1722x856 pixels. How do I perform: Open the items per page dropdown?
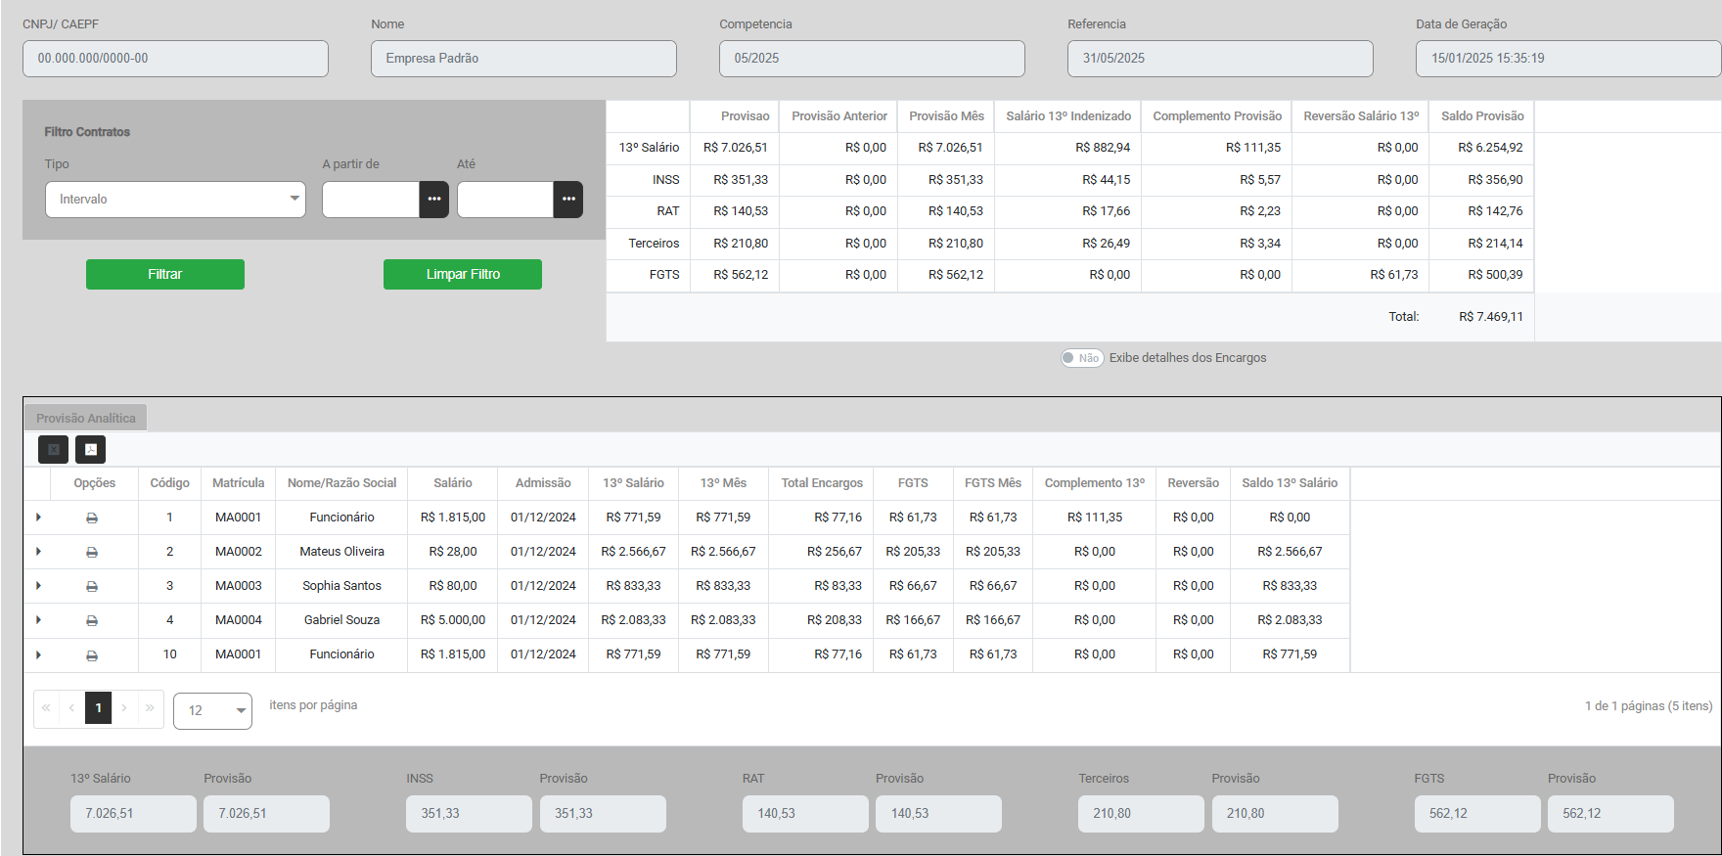coord(212,711)
